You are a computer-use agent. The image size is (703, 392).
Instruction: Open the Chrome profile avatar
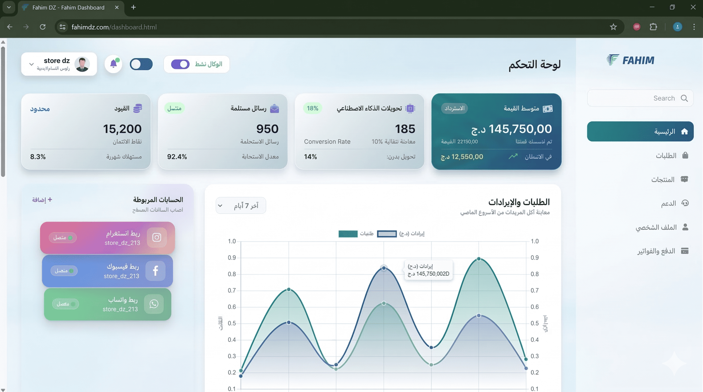(677, 27)
